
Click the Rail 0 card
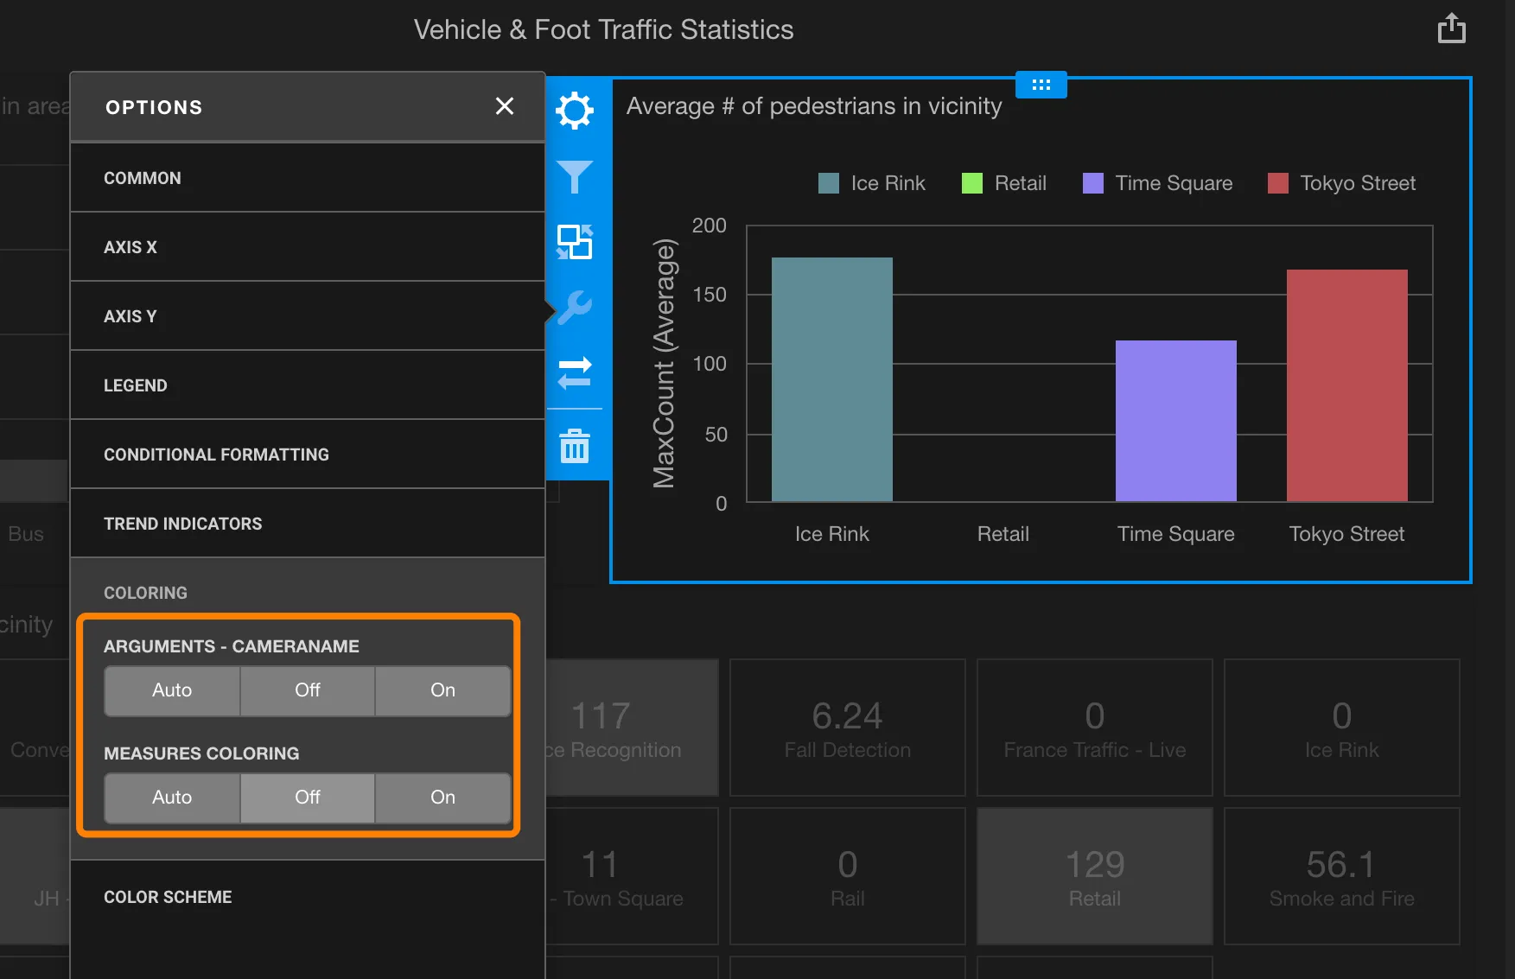pyautogui.click(x=848, y=876)
